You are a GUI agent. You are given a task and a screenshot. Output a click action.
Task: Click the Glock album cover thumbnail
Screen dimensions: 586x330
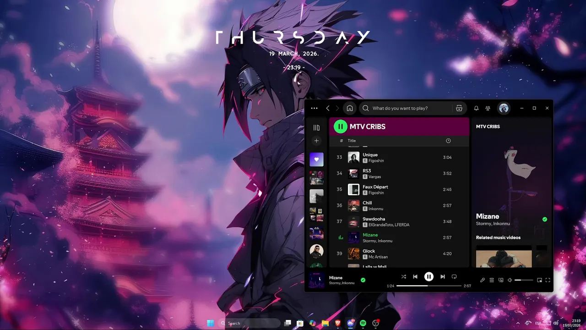[353, 253]
